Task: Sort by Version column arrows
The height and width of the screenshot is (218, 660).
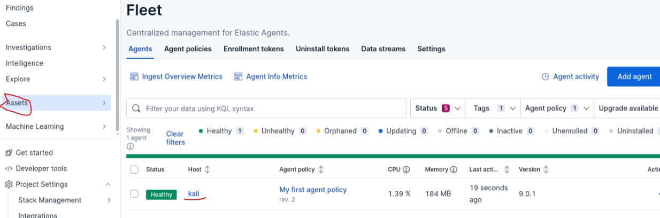Action: (546, 169)
